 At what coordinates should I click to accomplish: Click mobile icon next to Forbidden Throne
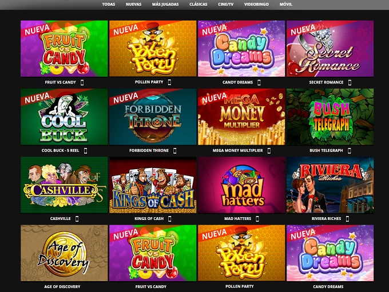coord(175,150)
